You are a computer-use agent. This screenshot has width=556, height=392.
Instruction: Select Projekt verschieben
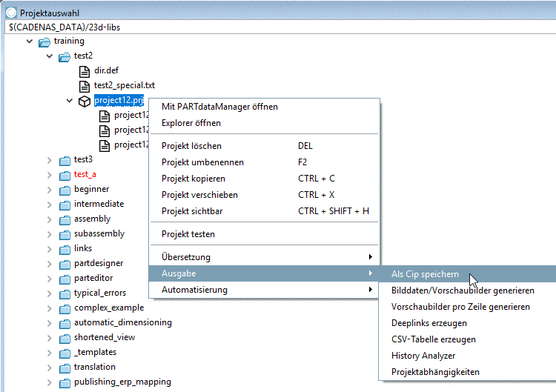264,195
